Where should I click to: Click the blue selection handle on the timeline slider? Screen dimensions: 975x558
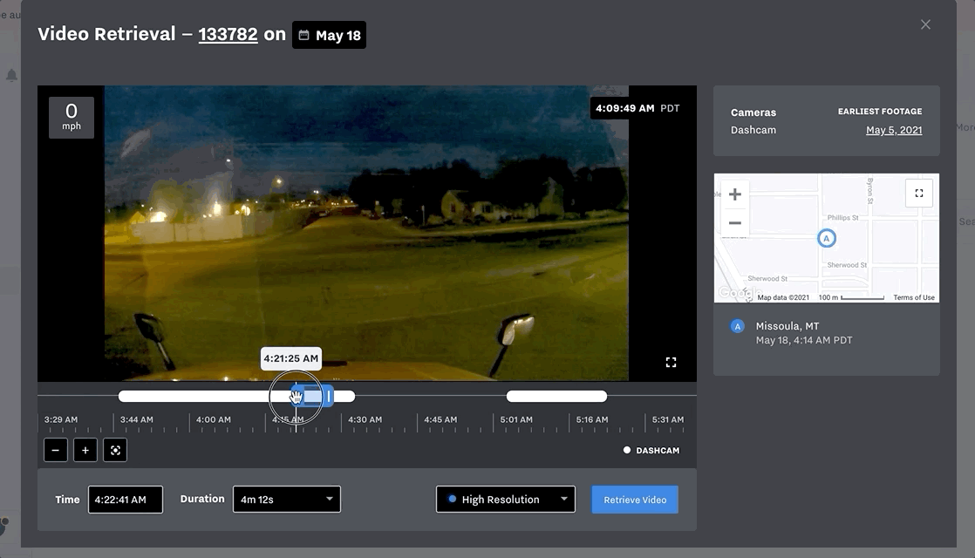pyautogui.click(x=330, y=396)
